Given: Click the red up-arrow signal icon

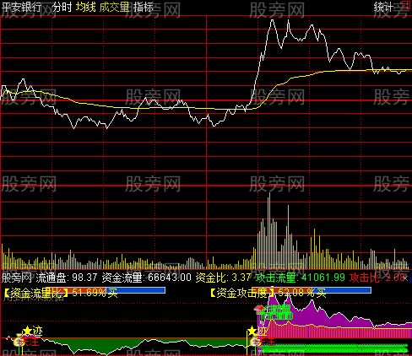Looking at the screenshot, I should (258, 310).
